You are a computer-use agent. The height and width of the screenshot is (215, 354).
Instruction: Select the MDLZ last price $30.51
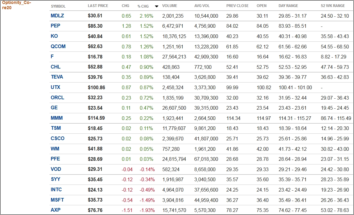pos(95,16)
